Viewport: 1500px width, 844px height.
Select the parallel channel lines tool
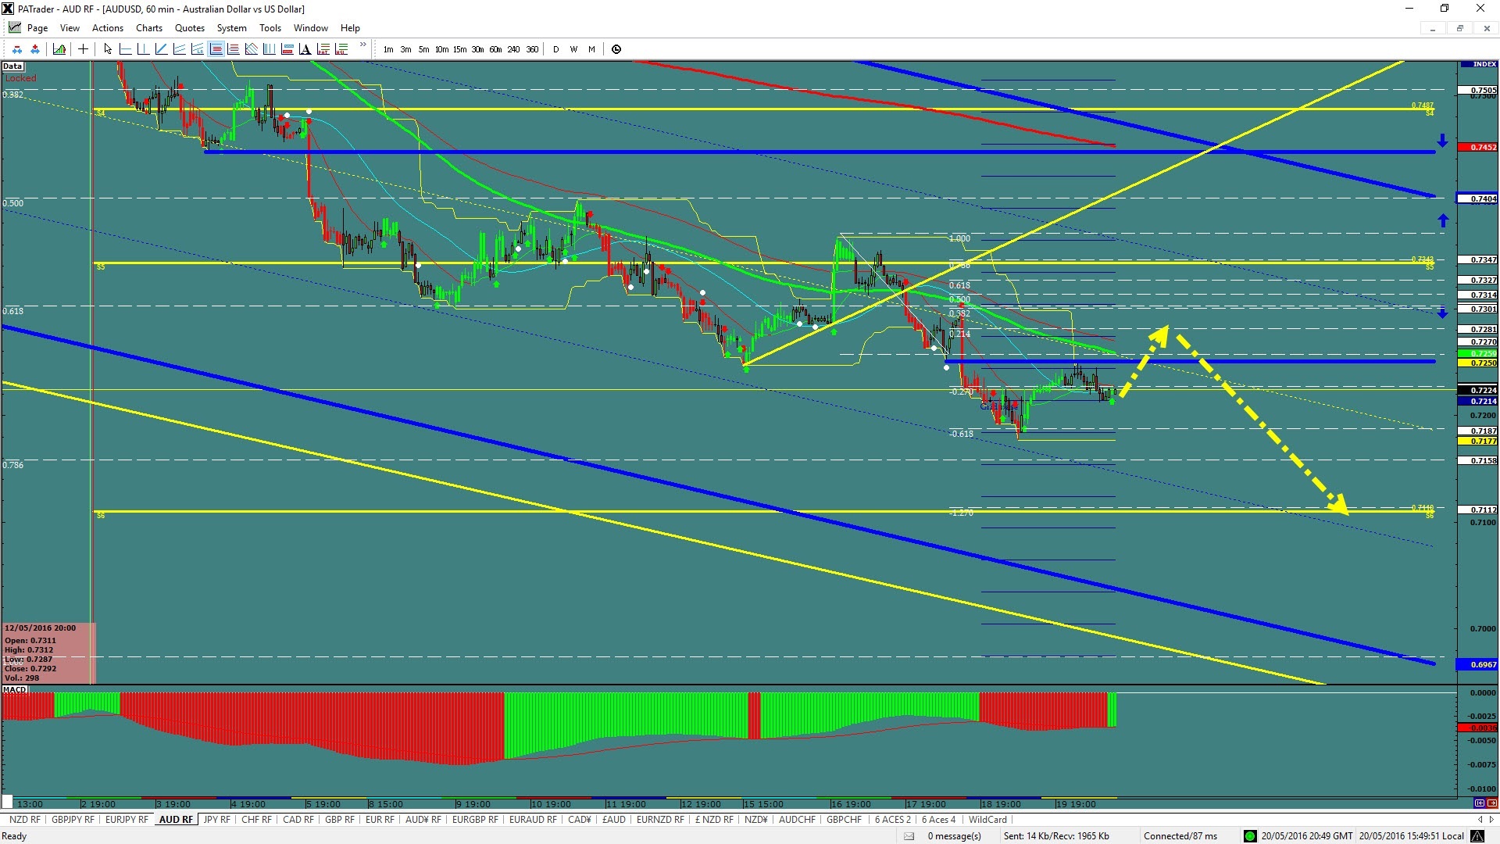tap(179, 49)
